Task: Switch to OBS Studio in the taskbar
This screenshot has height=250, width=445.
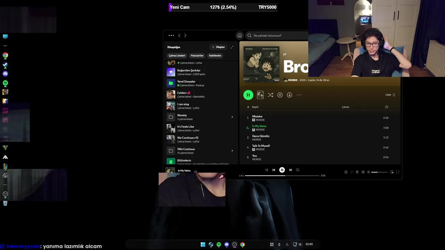Action: pos(235,244)
